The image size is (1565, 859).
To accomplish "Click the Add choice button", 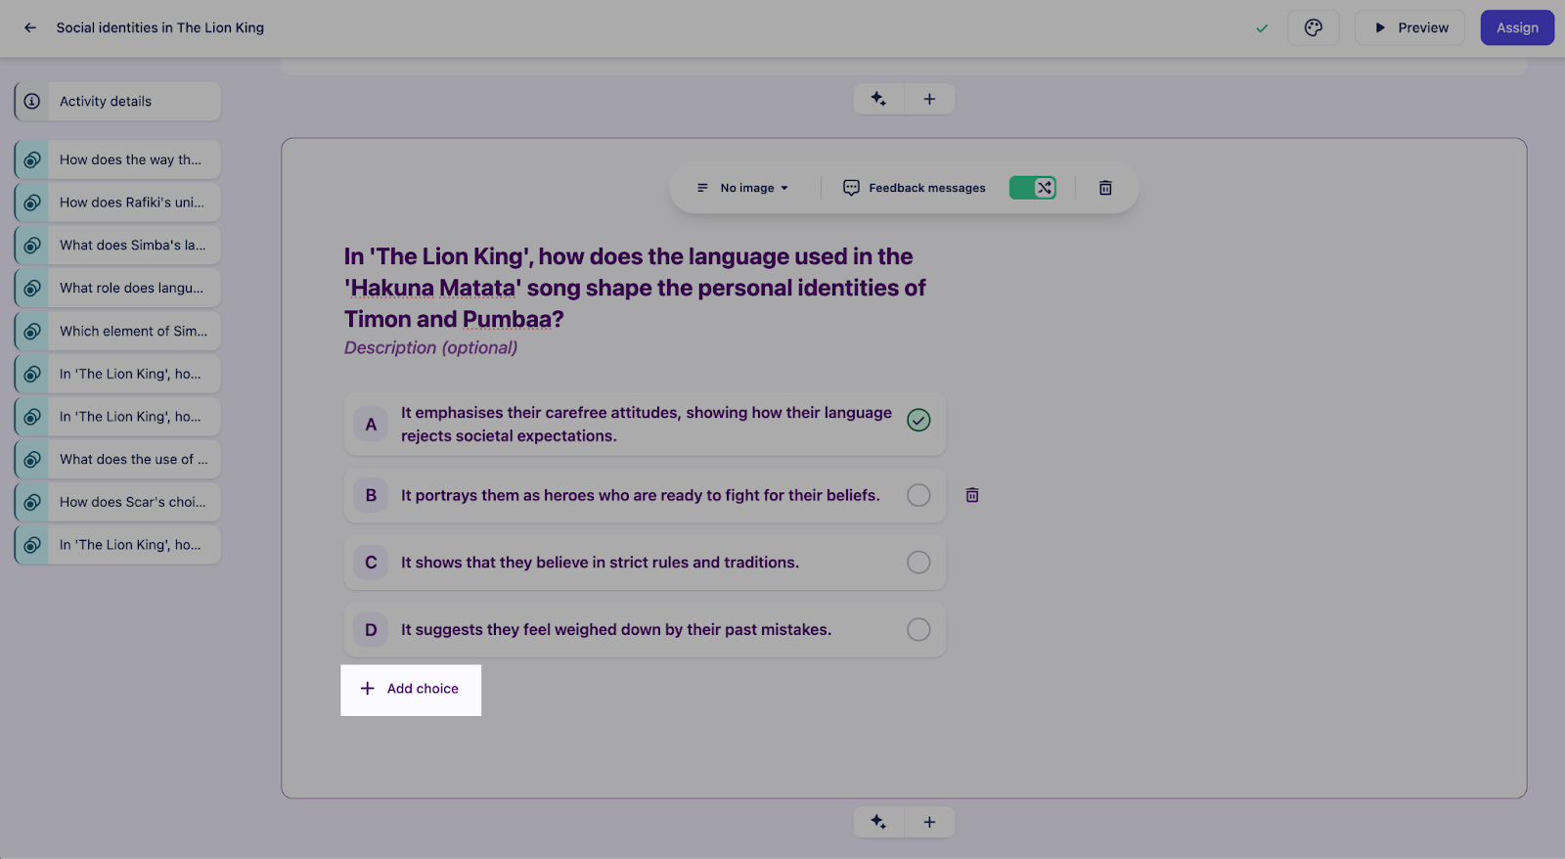I will [411, 689].
